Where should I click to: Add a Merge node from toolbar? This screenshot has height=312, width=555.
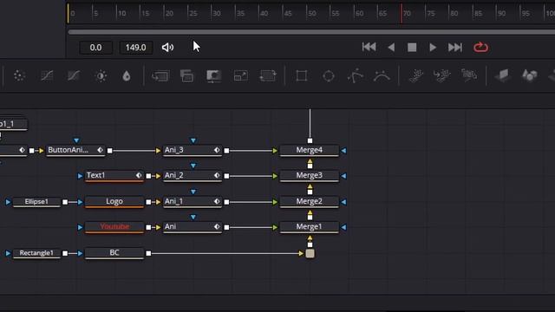[160, 75]
